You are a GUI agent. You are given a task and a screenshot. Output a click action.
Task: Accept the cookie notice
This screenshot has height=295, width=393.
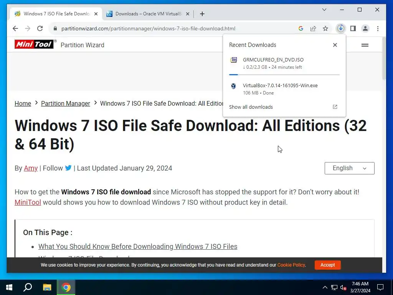point(328,265)
